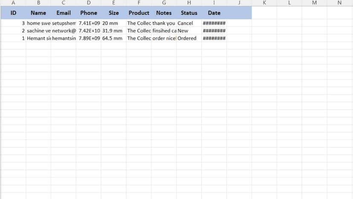The image size is (353, 199).
Task: Click the Date header cell
Action: pos(214,13)
